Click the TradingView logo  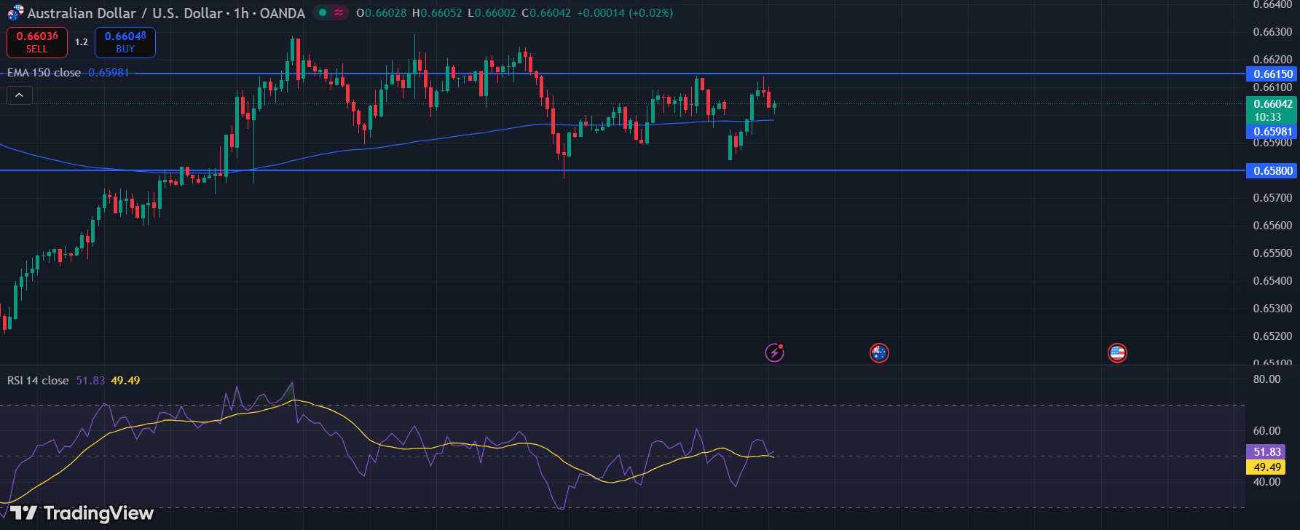tap(82, 513)
